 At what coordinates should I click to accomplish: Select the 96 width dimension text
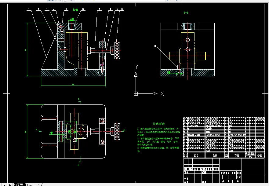pos(73,84)
